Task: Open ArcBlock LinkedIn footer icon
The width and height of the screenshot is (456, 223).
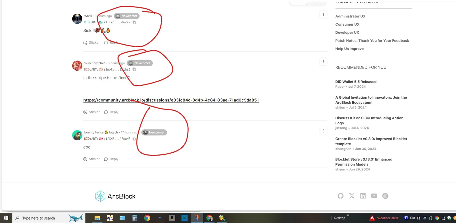Action: point(363,196)
